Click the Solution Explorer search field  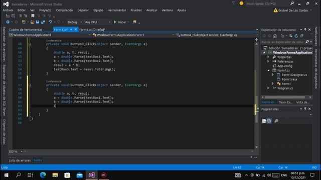283,42
